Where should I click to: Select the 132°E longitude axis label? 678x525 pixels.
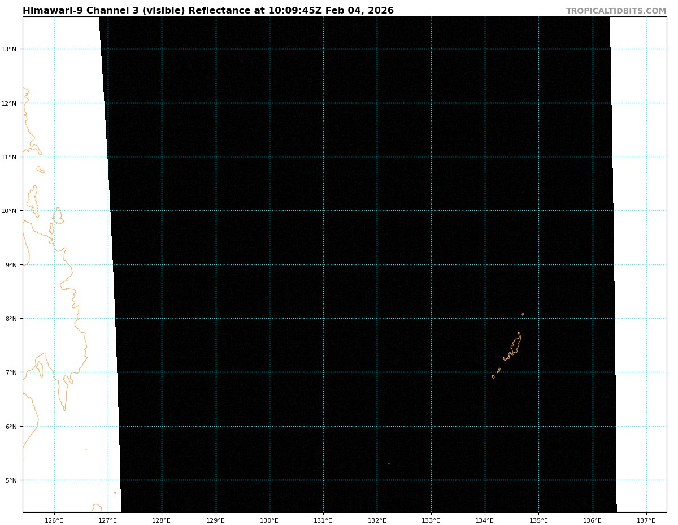coord(377,520)
